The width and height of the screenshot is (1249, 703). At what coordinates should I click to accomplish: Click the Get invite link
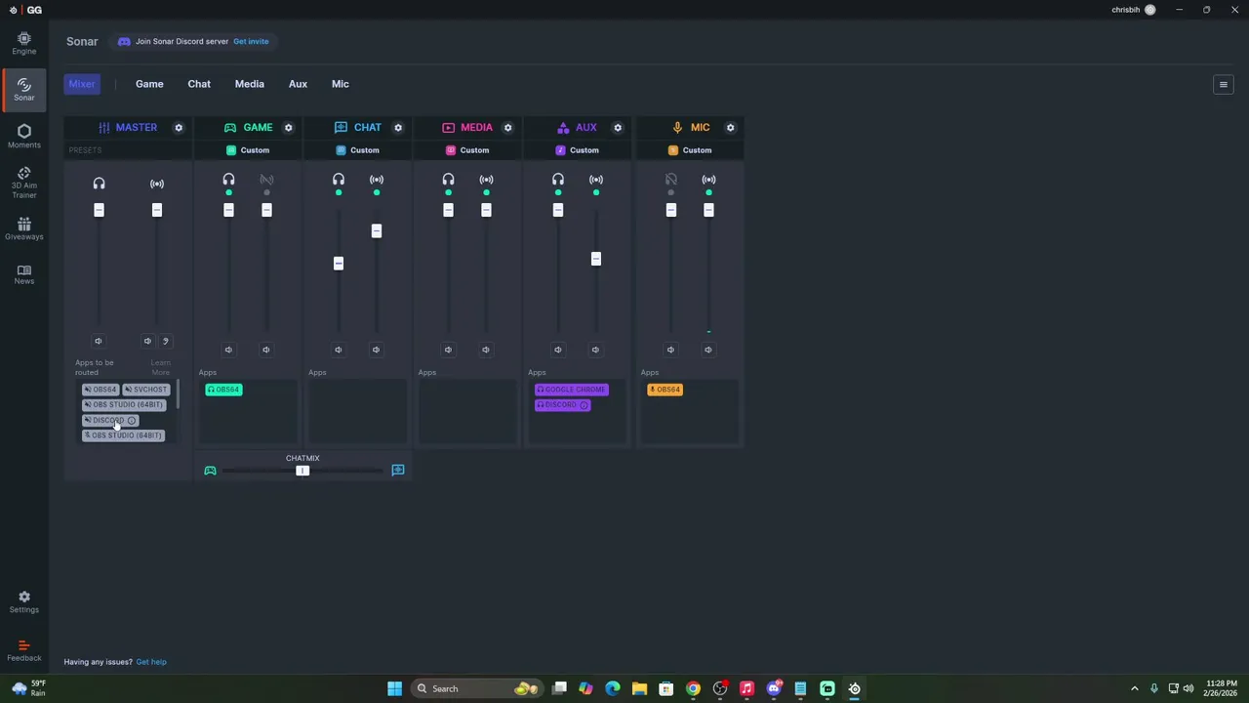coord(251,41)
